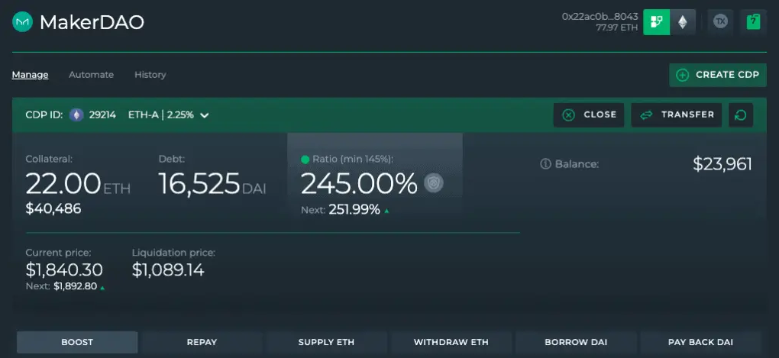Click the refresh icon next to Transfer
This screenshot has width=779, height=358.
740,115
